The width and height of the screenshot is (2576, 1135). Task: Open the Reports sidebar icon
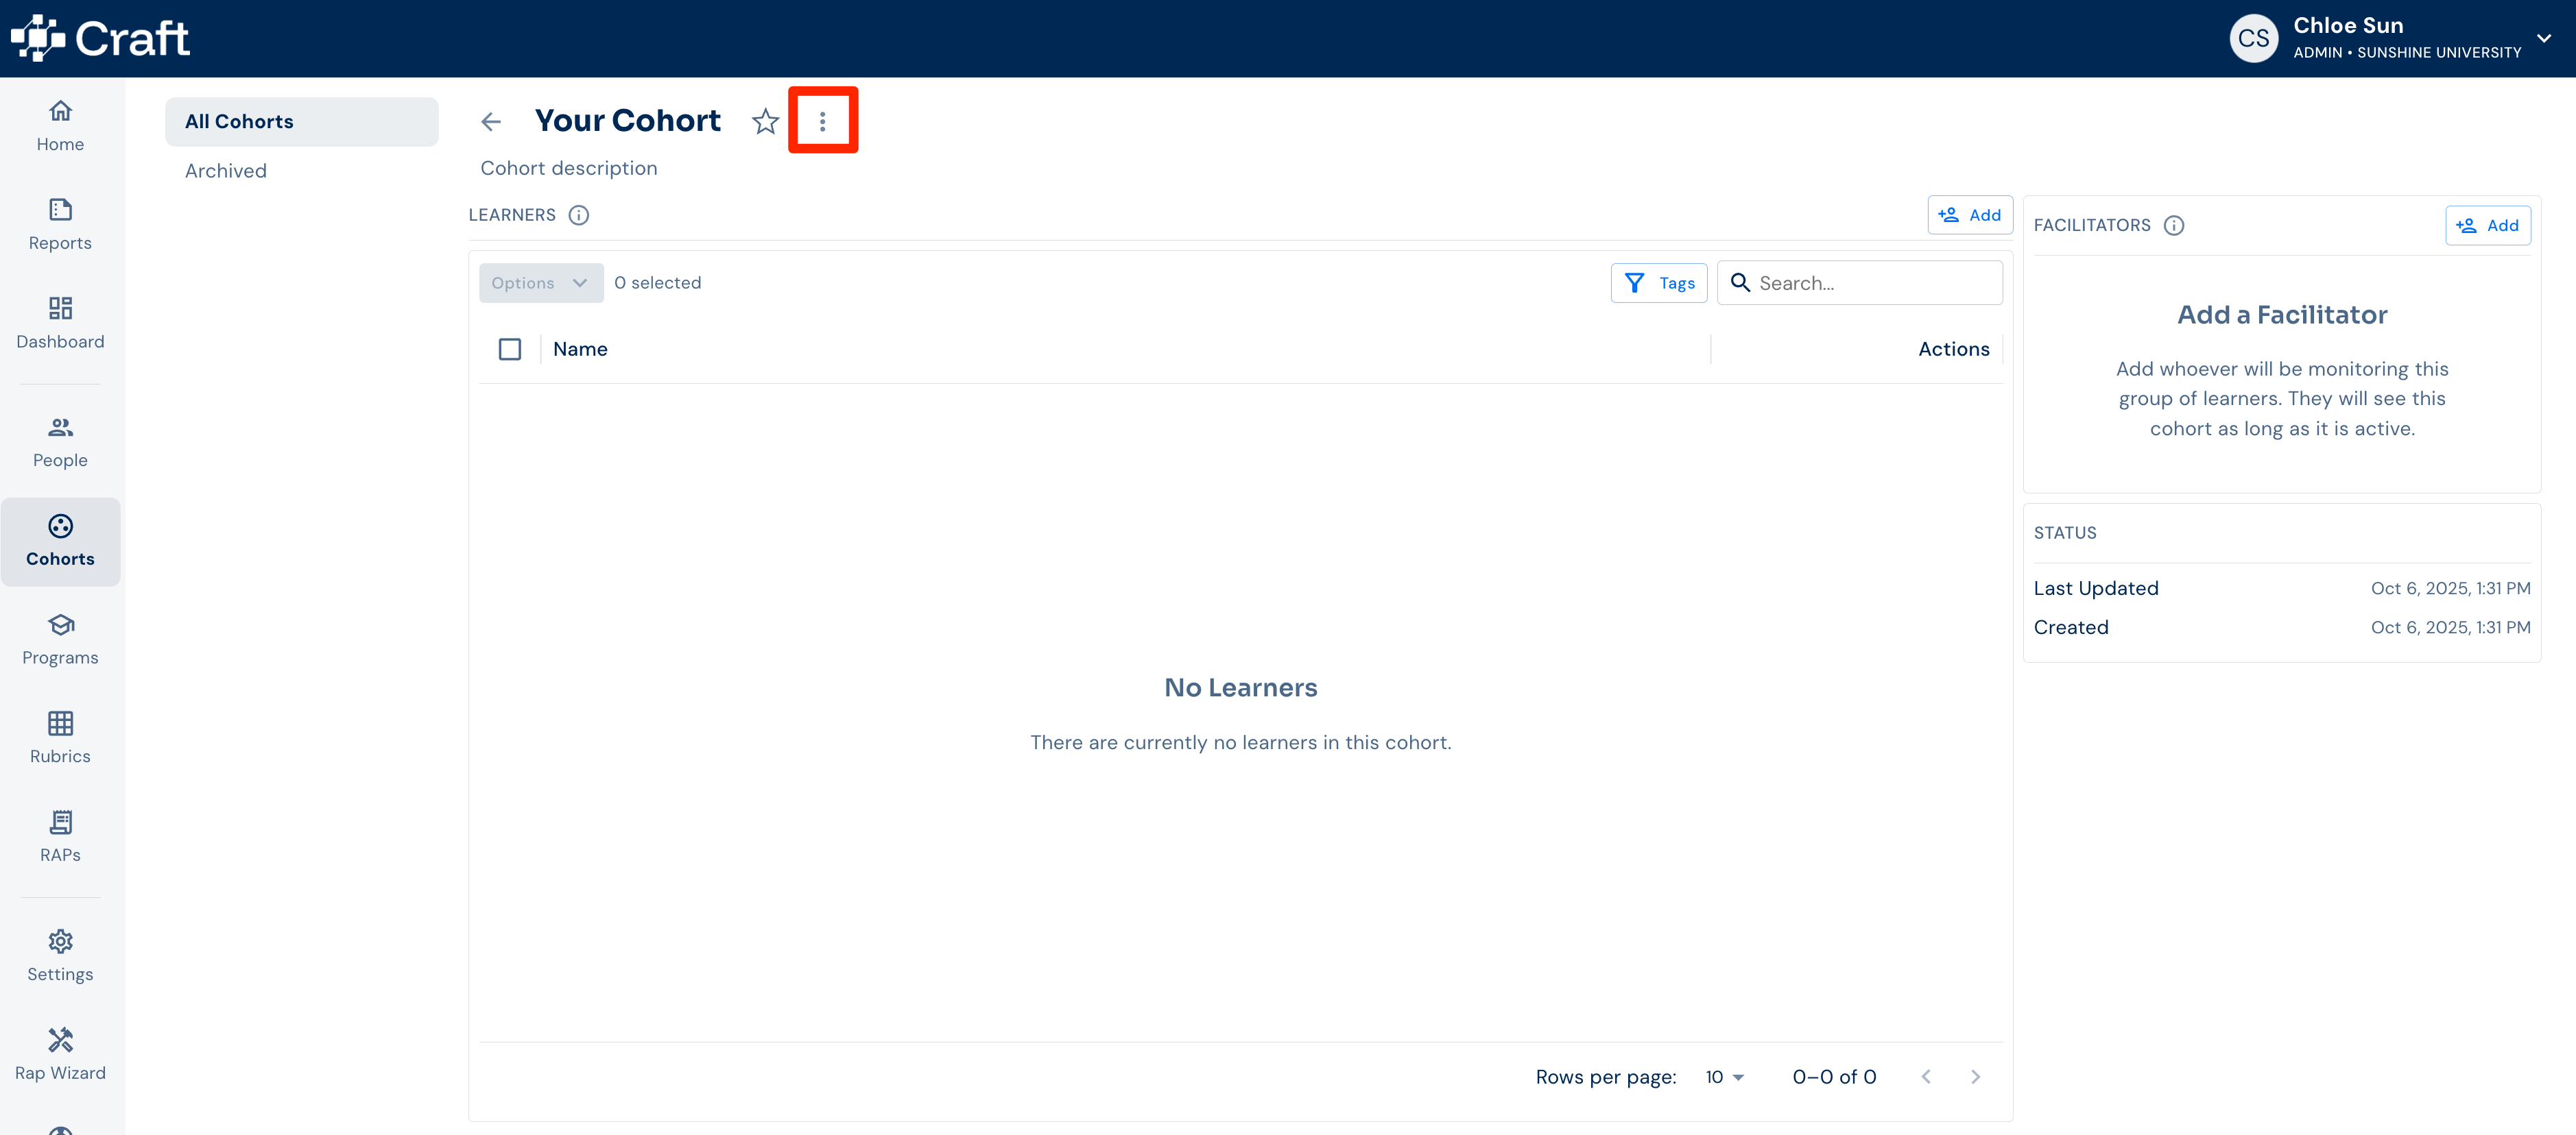coord(60,225)
